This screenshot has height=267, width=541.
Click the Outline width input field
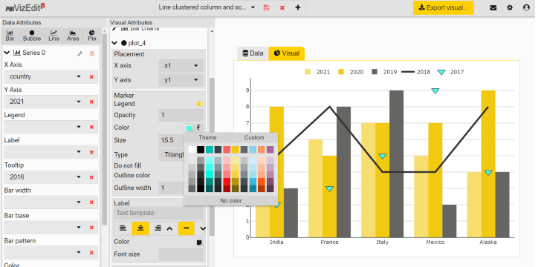[x=172, y=188]
